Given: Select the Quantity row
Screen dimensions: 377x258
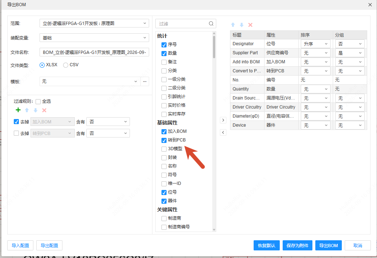Looking at the screenshot, I should click(x=298, y=89).
